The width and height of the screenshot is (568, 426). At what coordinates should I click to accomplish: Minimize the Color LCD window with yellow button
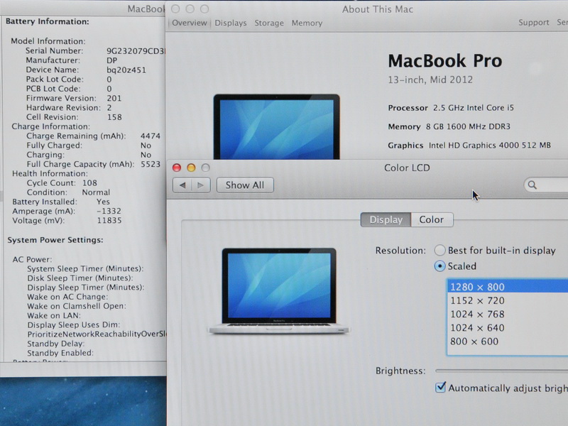(191, 168)
